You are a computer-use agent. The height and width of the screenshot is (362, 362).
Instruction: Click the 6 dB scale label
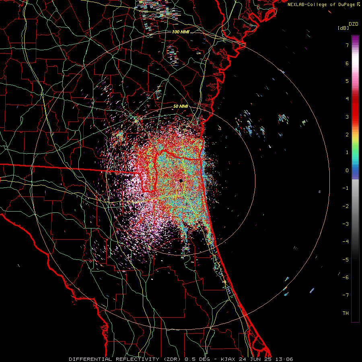[x=347, y=63]
